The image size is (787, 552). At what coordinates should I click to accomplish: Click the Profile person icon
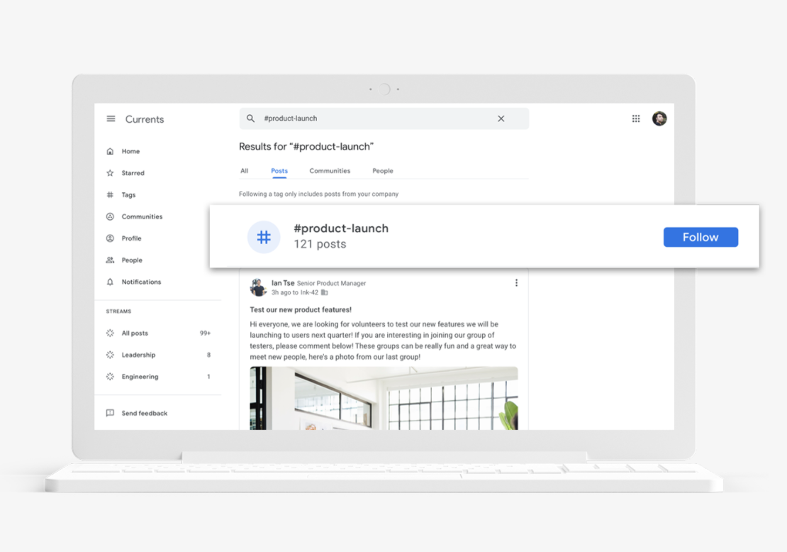coord(110,238)
